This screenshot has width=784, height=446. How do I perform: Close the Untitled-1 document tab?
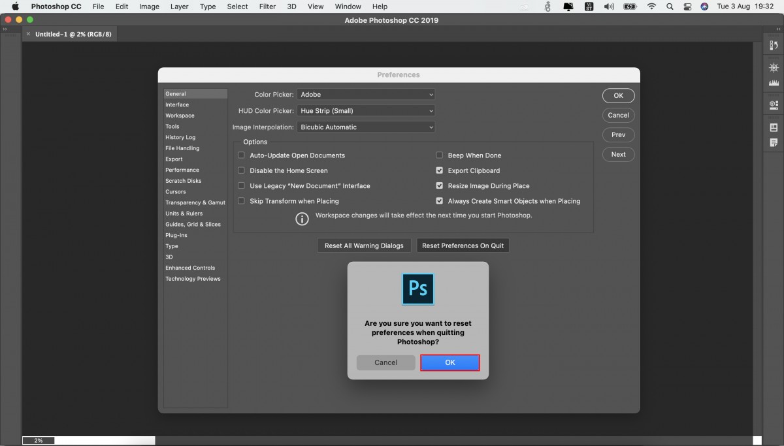pyautogui.click(x=28, y=34)
